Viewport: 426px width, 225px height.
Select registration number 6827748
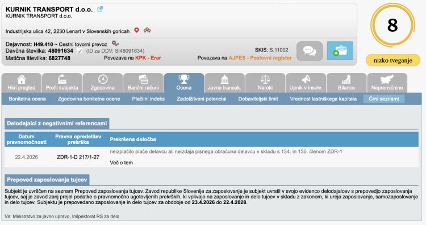pos(60,58)
